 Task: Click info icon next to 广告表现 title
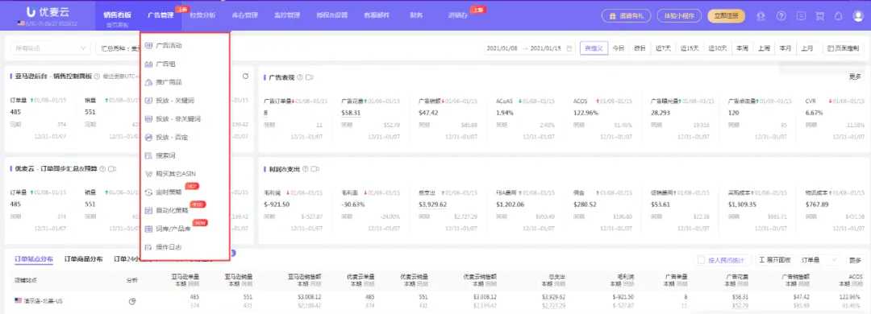click(300, 77)
